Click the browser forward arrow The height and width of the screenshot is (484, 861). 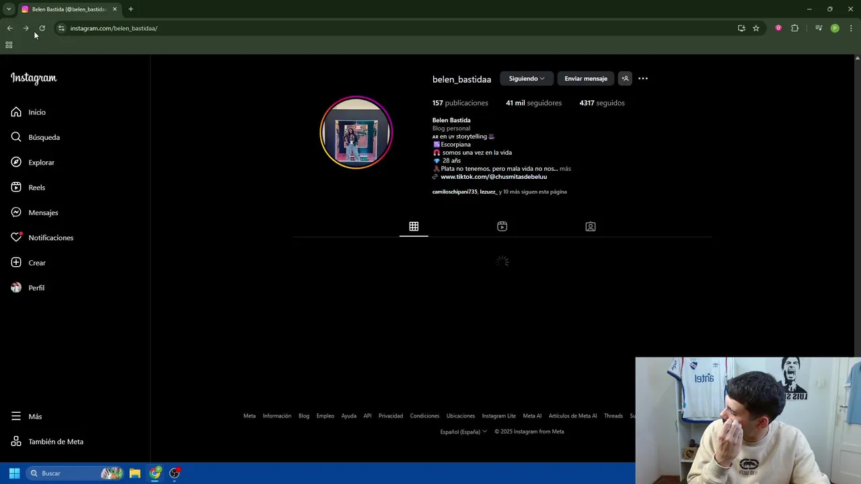click(26, 28)
